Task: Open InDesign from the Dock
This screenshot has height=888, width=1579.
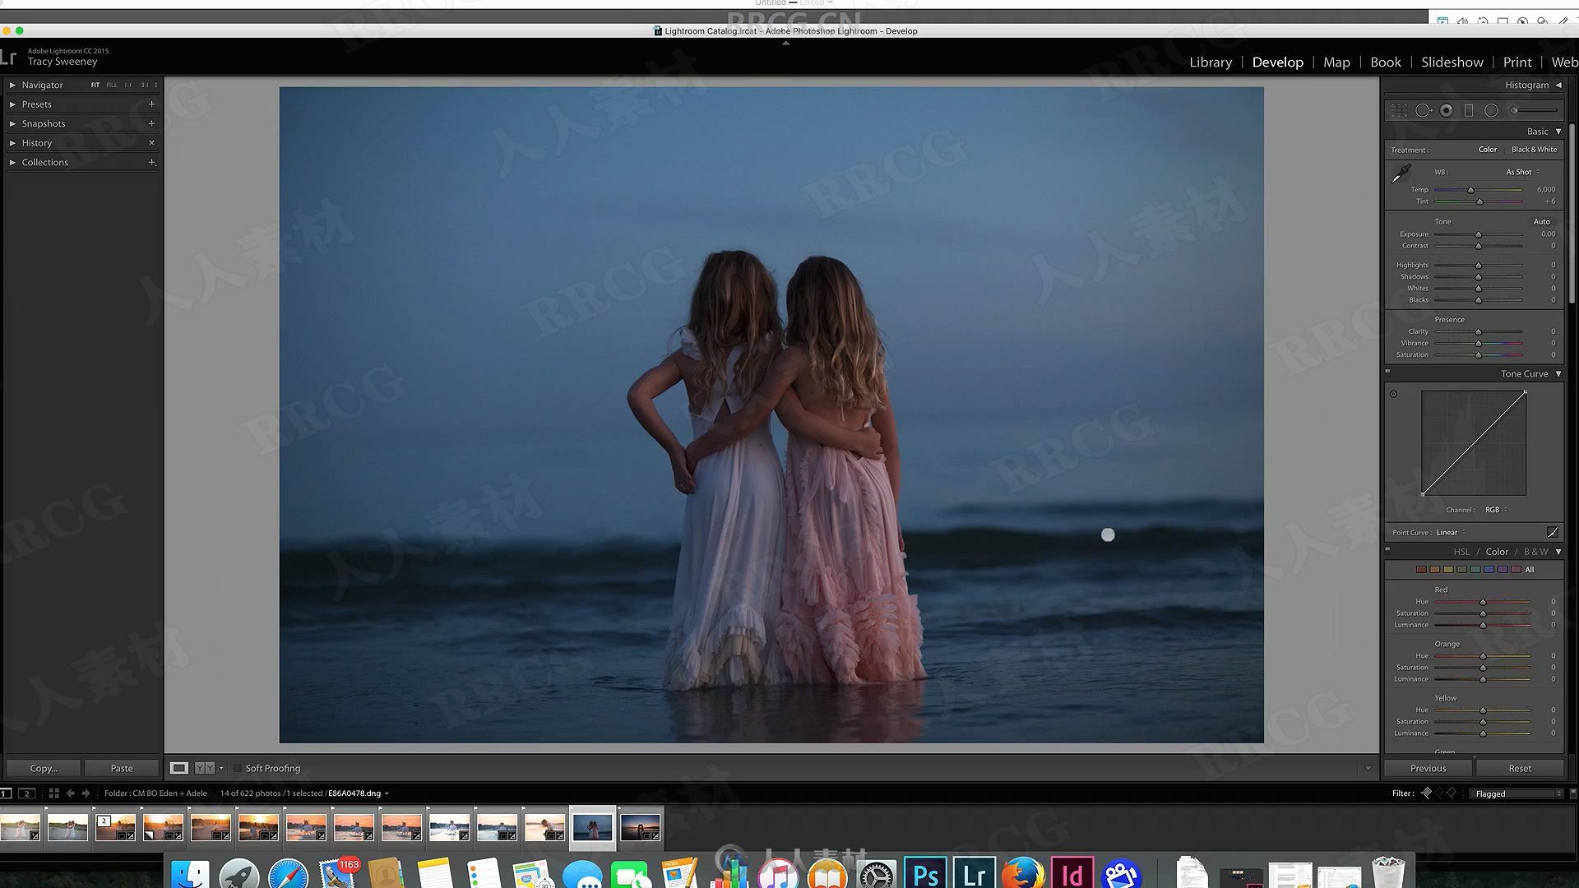Action: (x=1072, y=874)
